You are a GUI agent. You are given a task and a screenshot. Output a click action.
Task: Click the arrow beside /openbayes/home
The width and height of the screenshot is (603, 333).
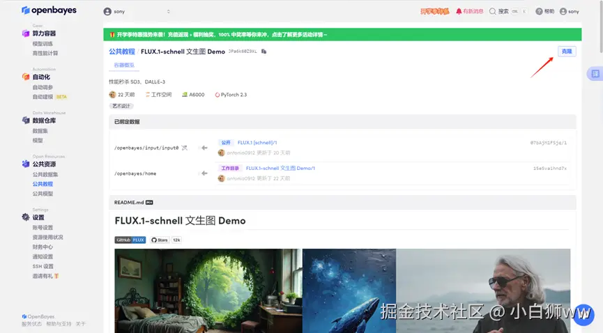click(204, 173)
